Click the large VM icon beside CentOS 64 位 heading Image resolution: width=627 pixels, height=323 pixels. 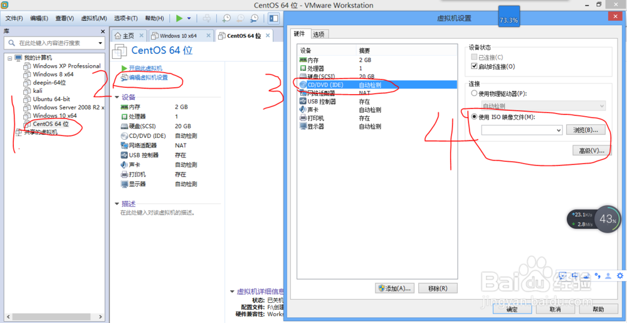[x=120, y=51]
